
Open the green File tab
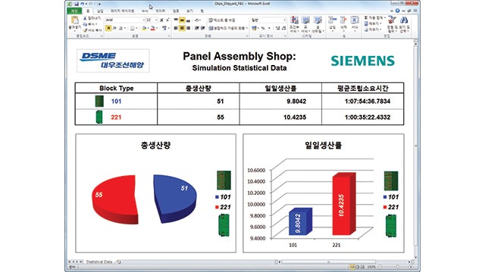(74, 11)
